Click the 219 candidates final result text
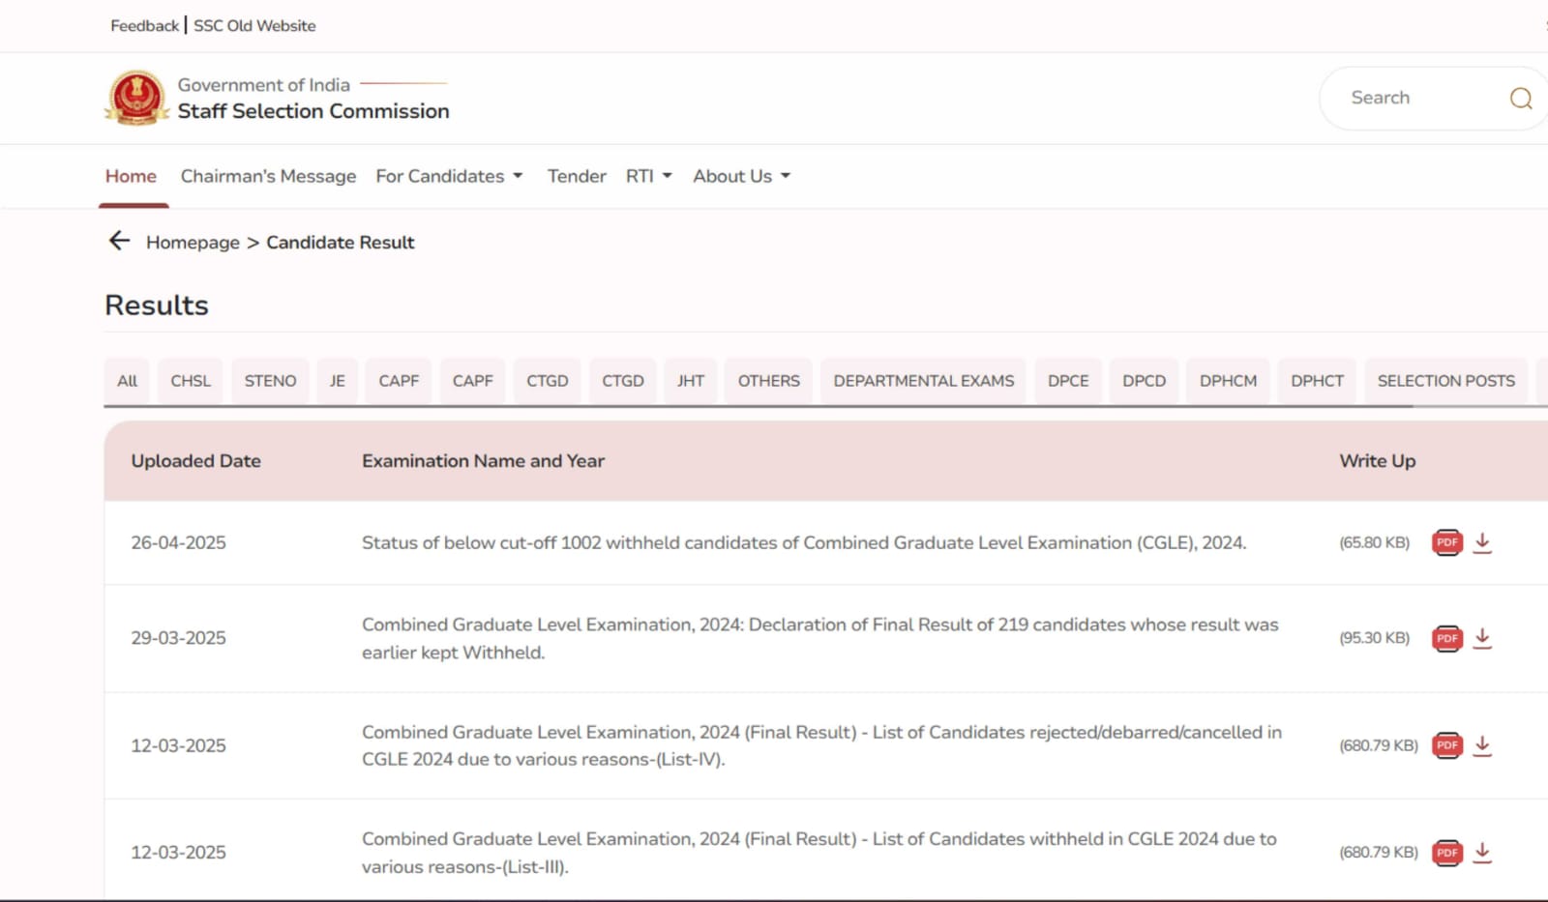Screen dimensions: 1548x902 tap(820, 638)
